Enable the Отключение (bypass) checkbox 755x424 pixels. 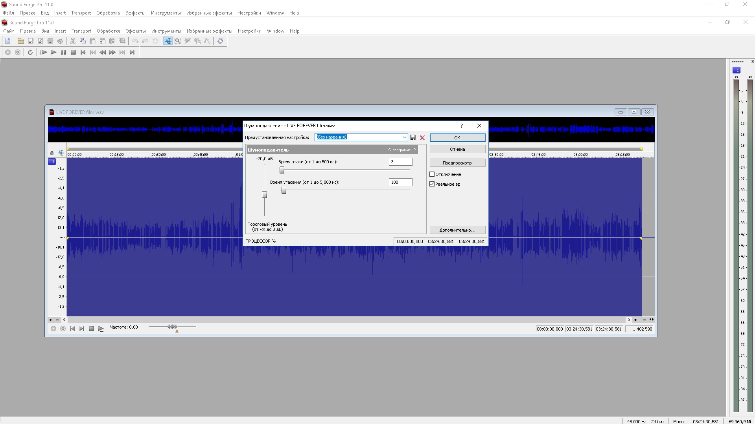pyautogui.click(x=432, y=174)
